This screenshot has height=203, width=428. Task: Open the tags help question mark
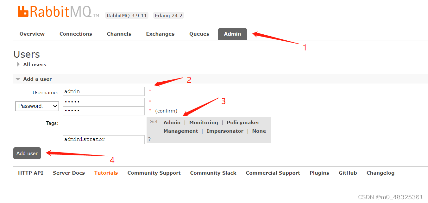pyautogui.click(x=149, y=139)
